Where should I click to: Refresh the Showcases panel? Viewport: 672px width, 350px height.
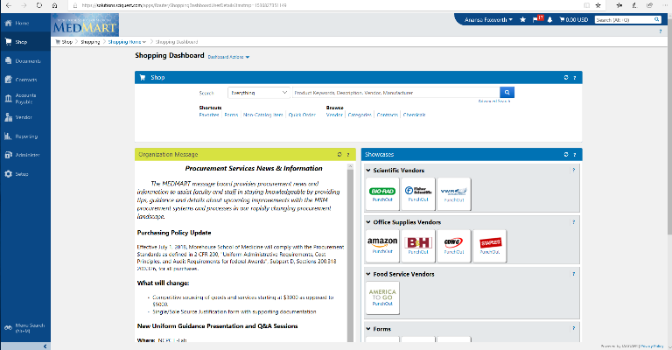566,154
